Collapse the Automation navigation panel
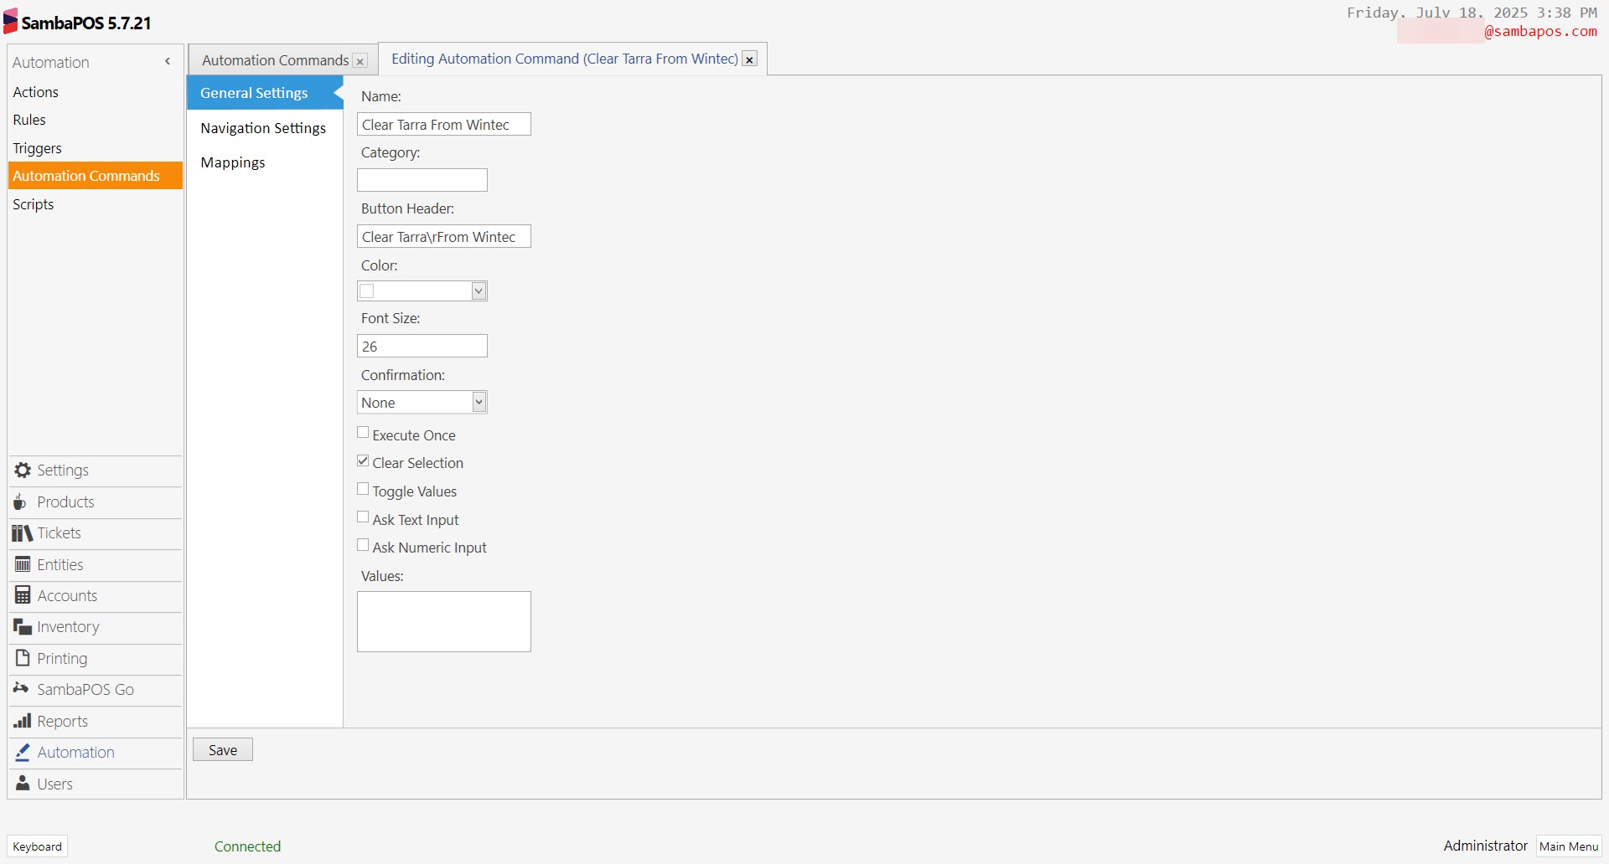Viewport: 1609px width, 864px height. pos(167,61)
